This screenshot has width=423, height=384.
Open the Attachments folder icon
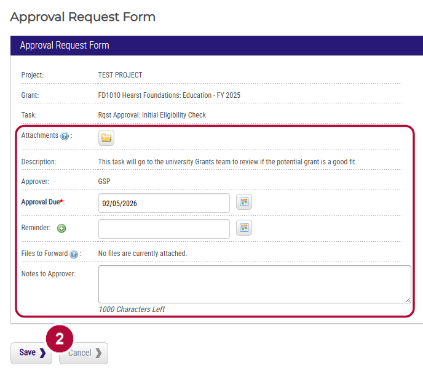pyautogui.click(x=106, y=138)
